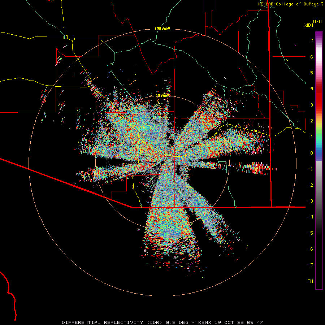Click the 3 value on color scale
This screenshot has height=325, width=325.
pos(312,105)
